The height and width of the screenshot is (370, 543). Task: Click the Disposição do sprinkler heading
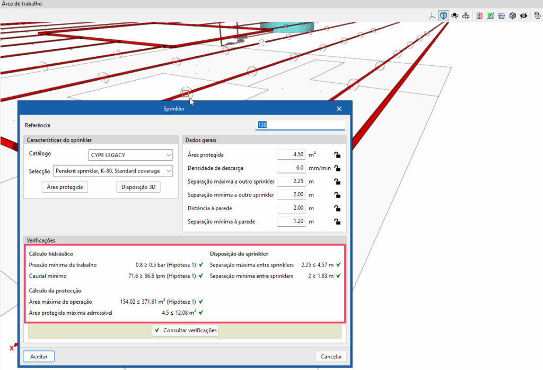tap(239, 254)
